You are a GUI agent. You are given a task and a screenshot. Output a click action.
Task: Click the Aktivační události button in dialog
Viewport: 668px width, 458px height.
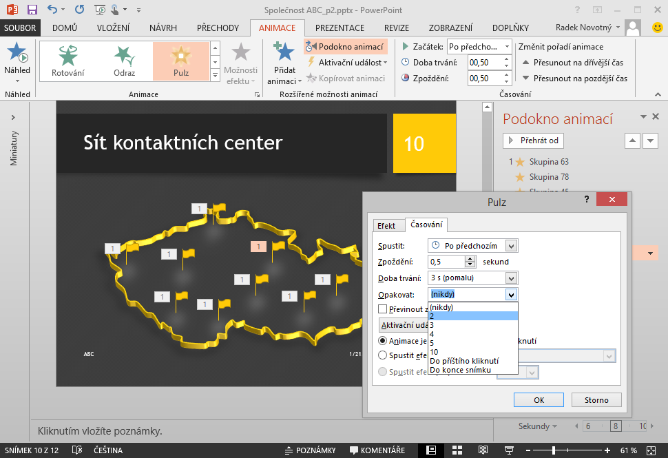(x=404, y=325)
